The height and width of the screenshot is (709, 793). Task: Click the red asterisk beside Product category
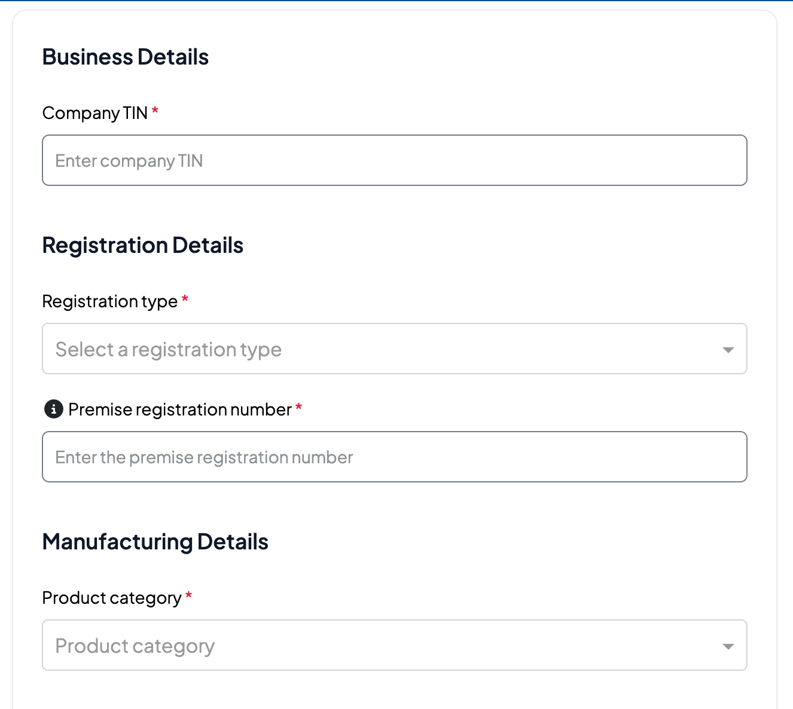(x=188, y=596)
